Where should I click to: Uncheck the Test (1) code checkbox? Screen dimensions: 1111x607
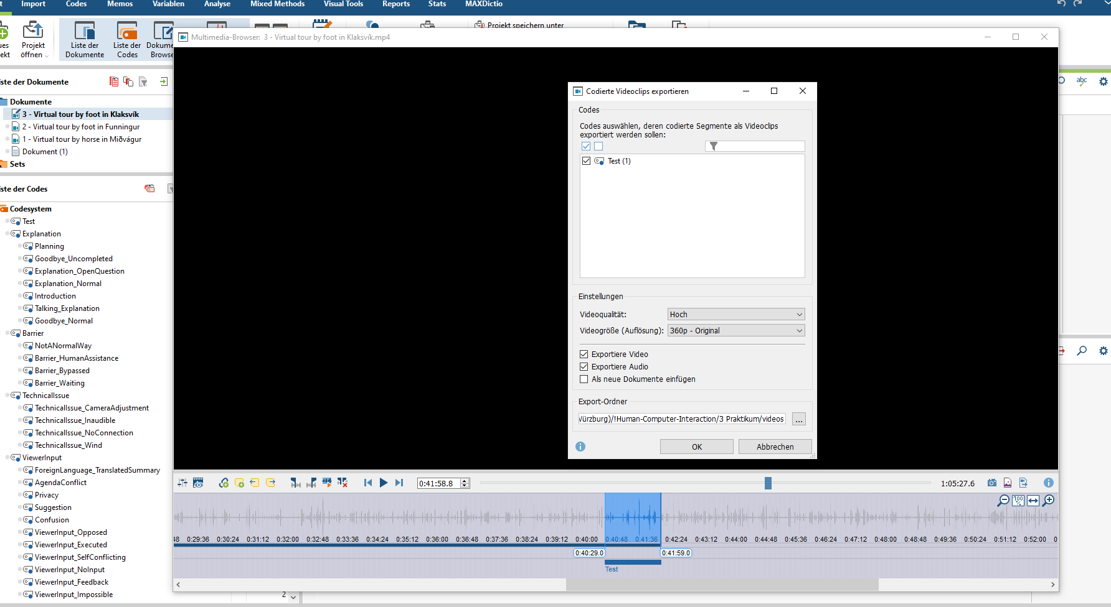pyautogui.click(x=586, y=160)
